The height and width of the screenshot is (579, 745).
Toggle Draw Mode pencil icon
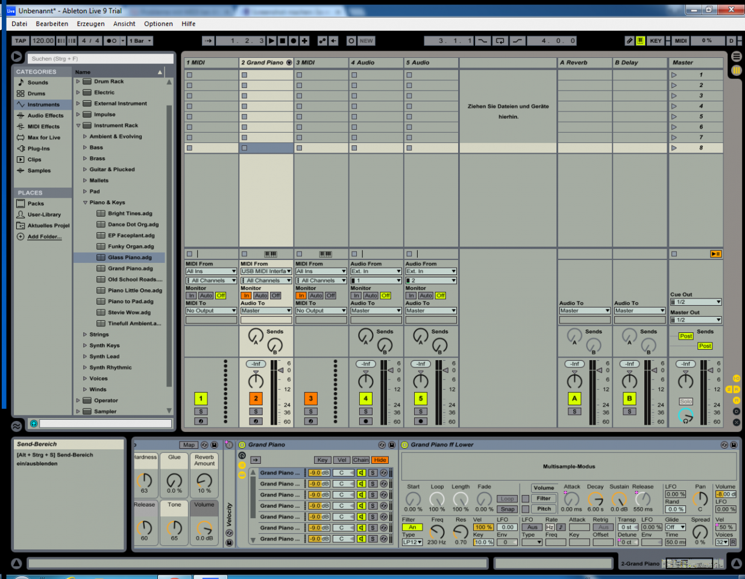tap(630, 41)
